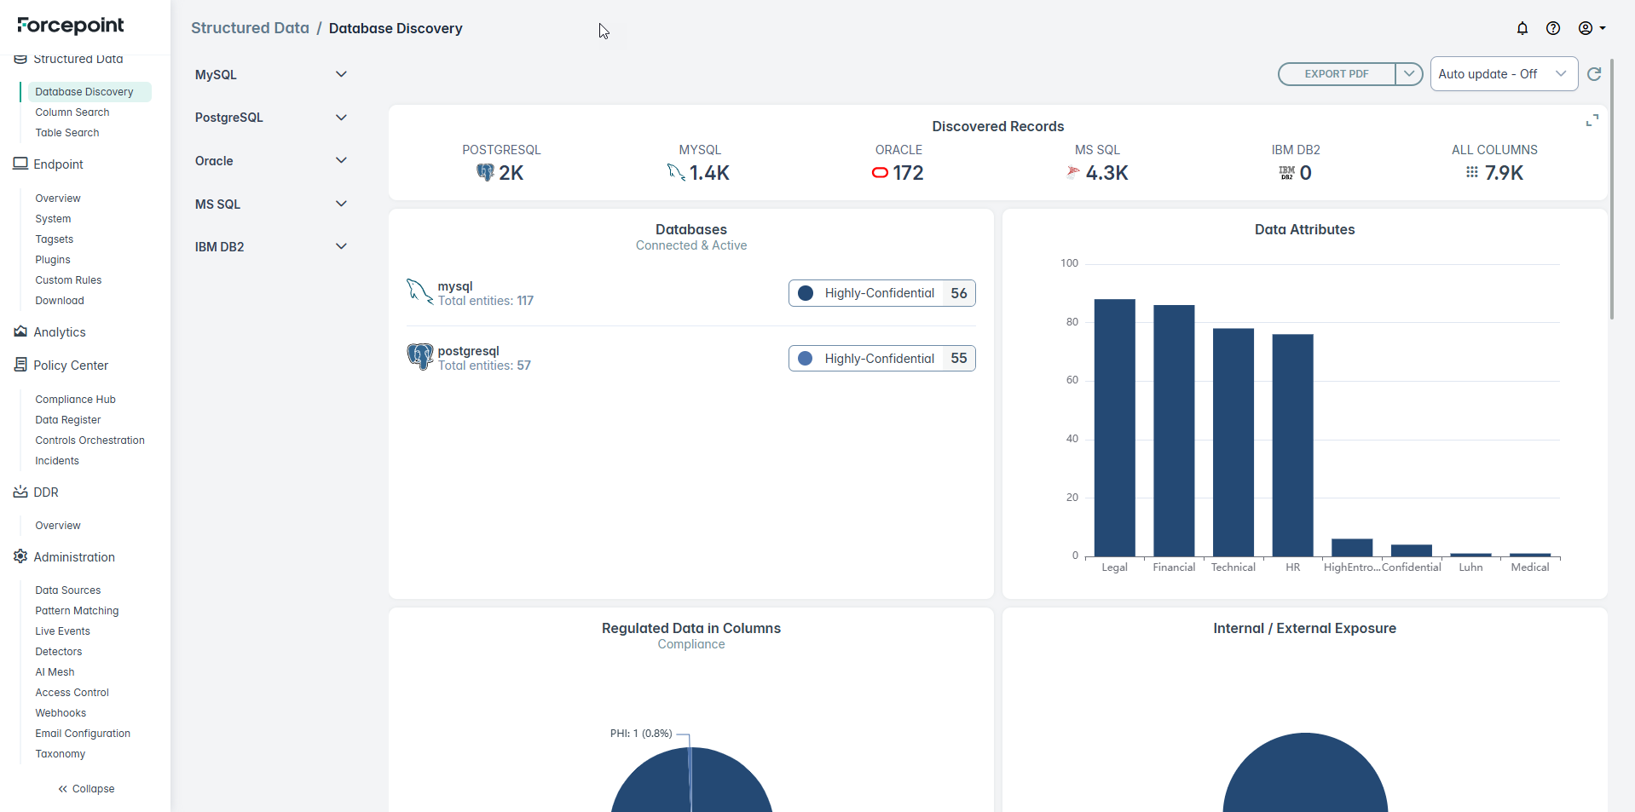This screenshot has height=812, width=1635.
Task: Click the postgresql elephant icon in Databases
Action: 419,356
